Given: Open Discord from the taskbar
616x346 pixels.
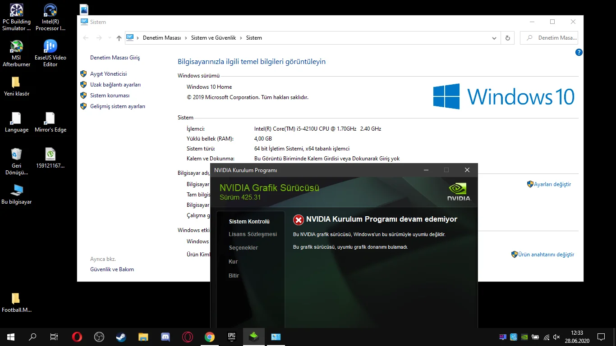Looking at the screenshot, I should (165, 337).
